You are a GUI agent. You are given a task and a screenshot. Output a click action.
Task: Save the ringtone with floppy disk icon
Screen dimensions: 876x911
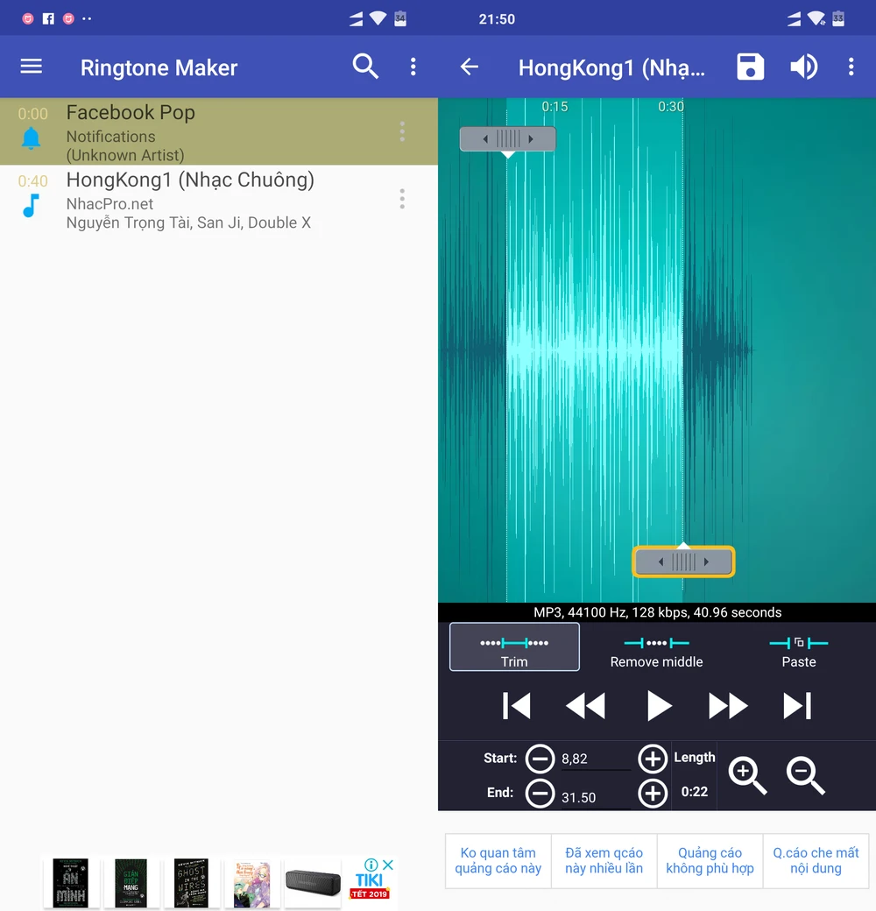click(750, 67)
